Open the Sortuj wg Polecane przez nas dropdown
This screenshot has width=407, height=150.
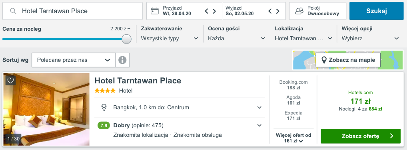pos(74,60)
